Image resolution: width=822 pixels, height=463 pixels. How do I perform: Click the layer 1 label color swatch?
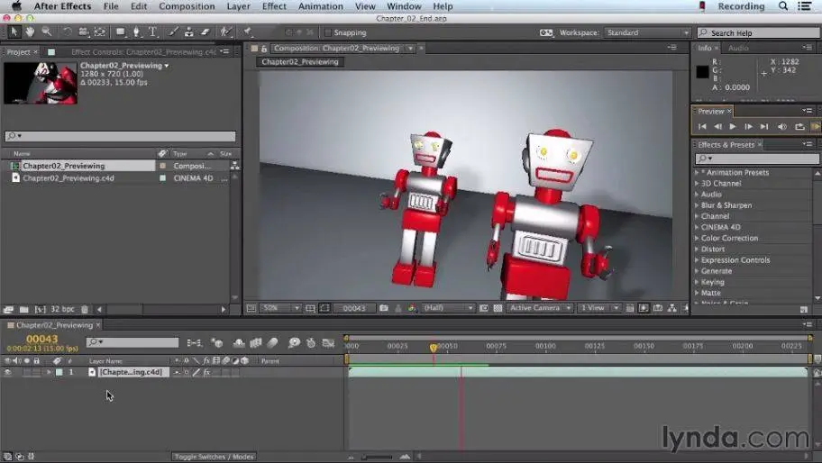pos(59,372)
